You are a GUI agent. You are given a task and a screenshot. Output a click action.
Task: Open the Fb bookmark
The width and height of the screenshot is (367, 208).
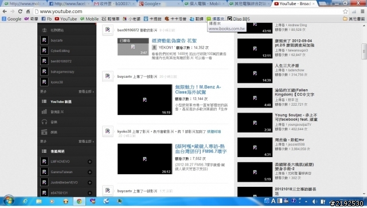pyautogui.click(x=46, y=19)
